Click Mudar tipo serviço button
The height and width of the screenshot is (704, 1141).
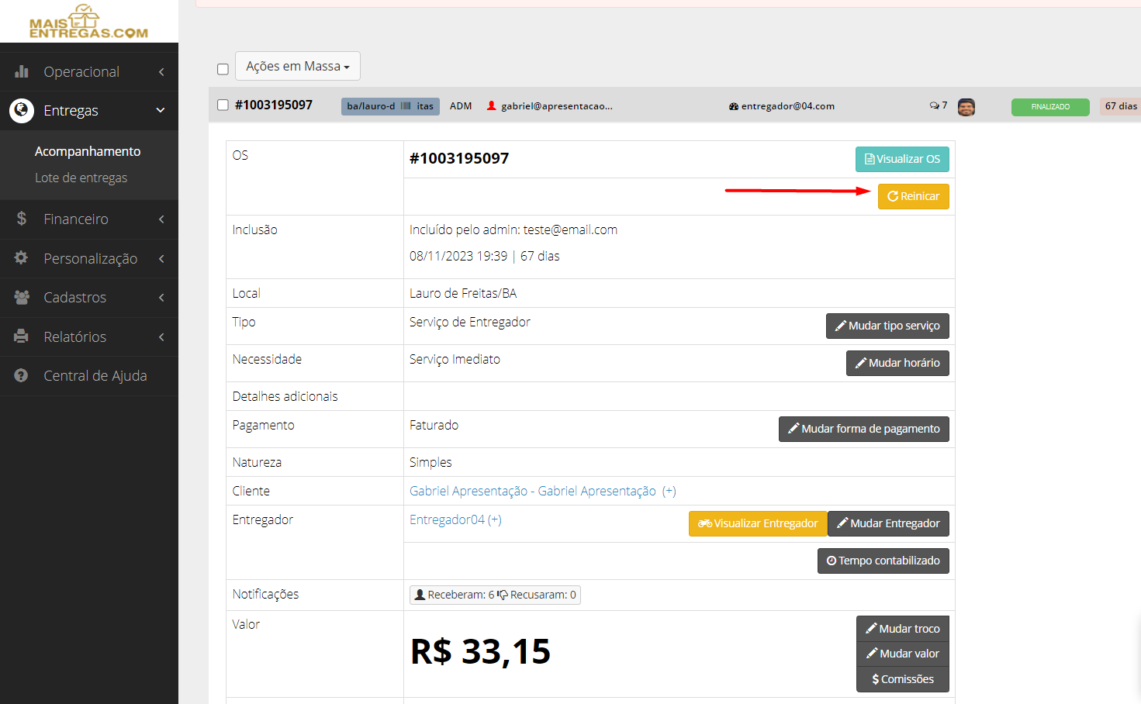point(887,326)
